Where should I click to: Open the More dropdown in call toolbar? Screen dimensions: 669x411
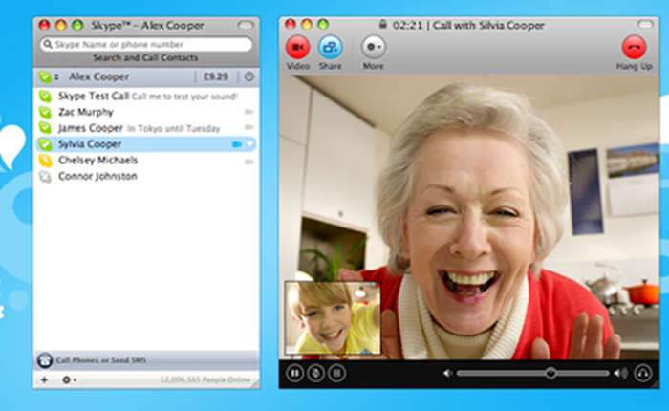(x=373, y=46)
